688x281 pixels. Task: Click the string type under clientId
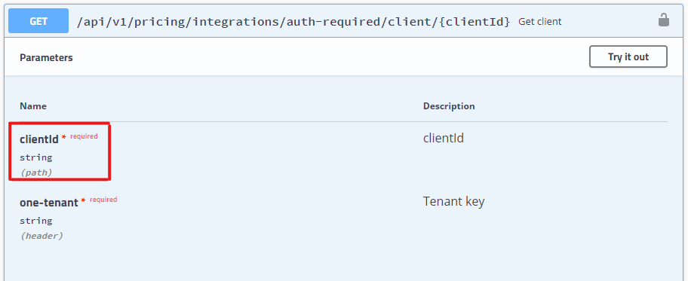(36, 157)
